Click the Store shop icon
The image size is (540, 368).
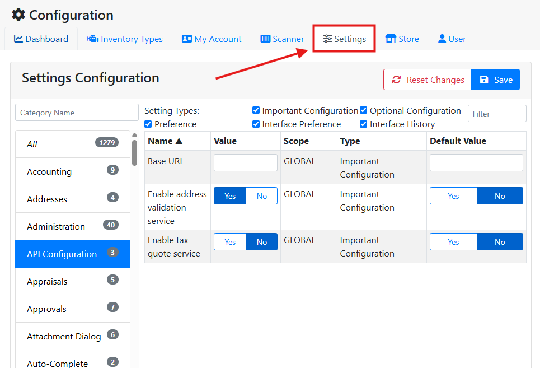pos(391,39)
